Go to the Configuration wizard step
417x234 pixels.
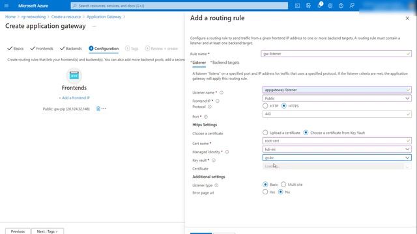tap(104, 49)
